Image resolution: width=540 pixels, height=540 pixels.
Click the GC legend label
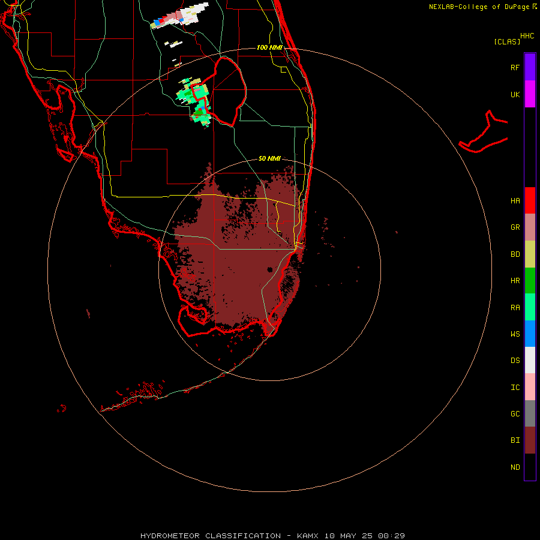(x=515, y=414)
